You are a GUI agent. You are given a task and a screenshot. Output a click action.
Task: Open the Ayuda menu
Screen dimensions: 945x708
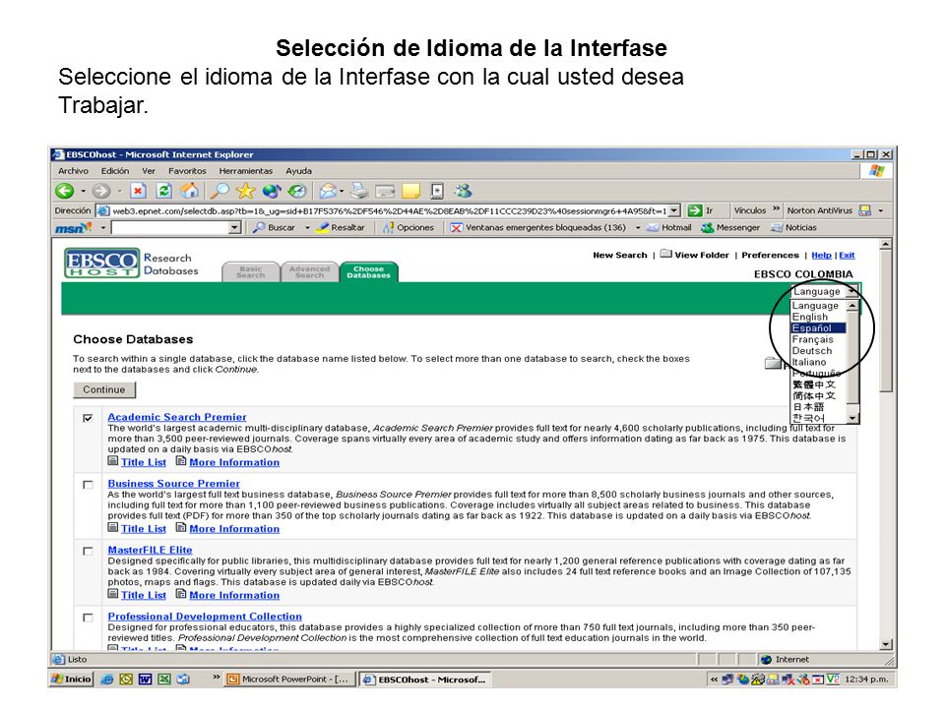click(x=299, y=171)
